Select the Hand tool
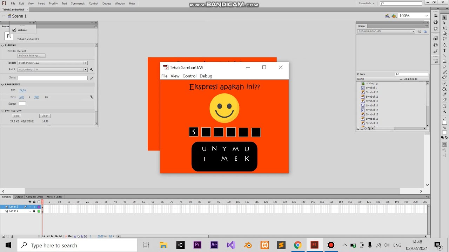The image size is (449, 252). point(444,106)
